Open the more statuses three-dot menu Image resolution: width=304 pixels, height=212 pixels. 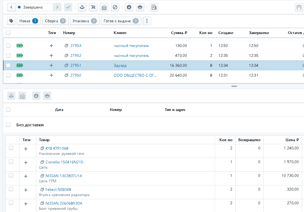click(147, 21)
